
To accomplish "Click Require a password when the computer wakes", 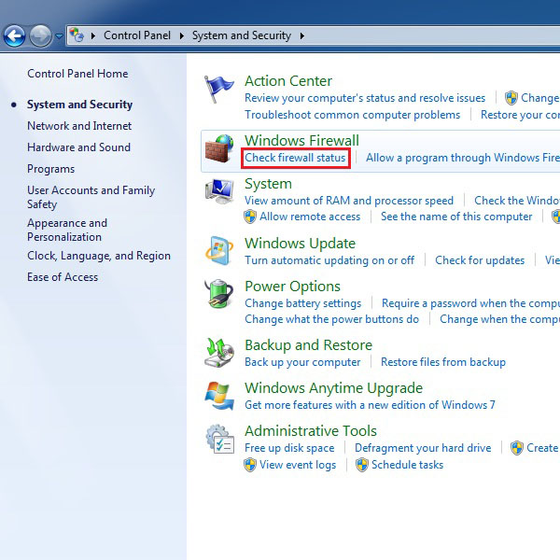I will click(x=470, y=303).
